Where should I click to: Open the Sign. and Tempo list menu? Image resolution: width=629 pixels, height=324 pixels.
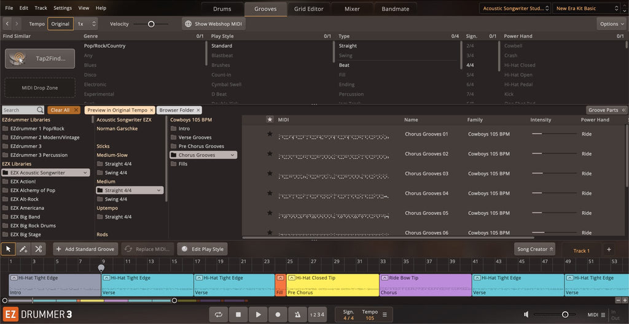coord(385,315)
